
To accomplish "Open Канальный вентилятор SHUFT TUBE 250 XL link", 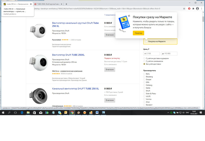I will (75, 89).
